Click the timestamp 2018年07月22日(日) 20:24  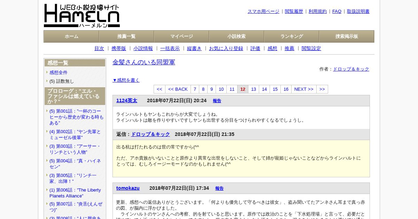177,100
